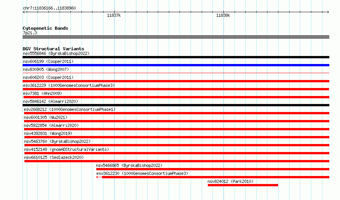Click the nsv5556846 (ByrskaBishop2022) variant label
The image size is (340, 200).
click(x=56, y=53)
